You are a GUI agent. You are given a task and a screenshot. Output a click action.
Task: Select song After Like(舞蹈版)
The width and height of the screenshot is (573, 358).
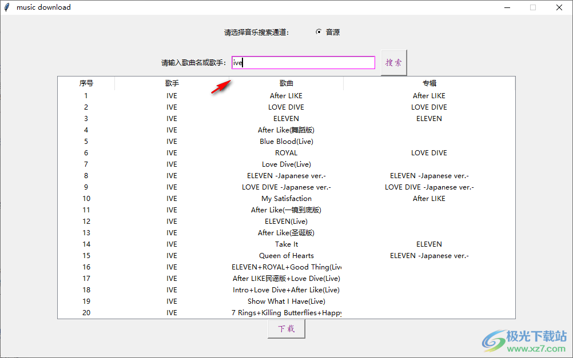point(286,130)
